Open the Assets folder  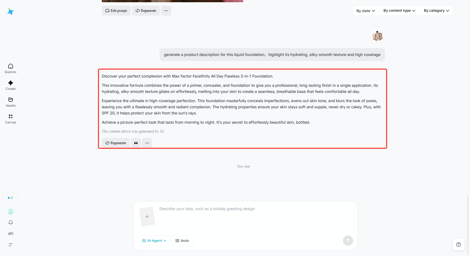click(x=11, y=102)
